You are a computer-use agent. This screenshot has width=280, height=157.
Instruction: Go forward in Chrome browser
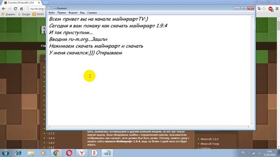[x=10, y=9]
